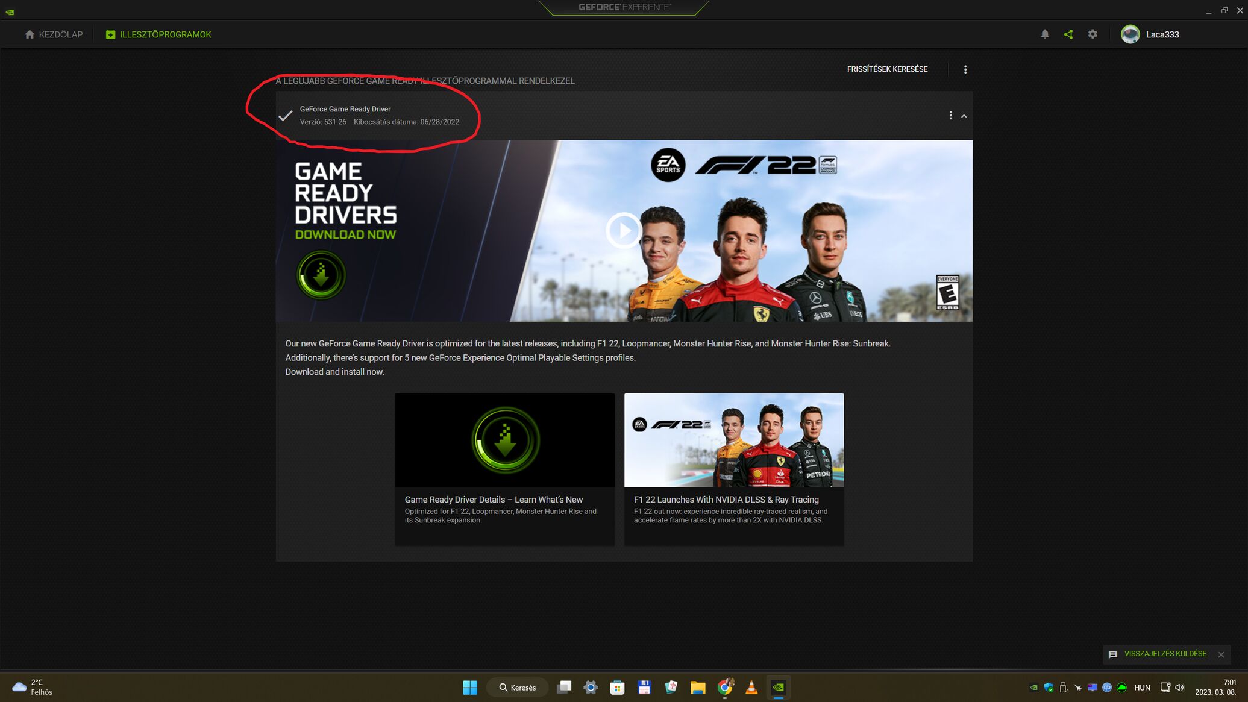Screen dimensions: 1248x702
Task: Switch to the Illesztőprogramok tab
Action: pos(158,34)
